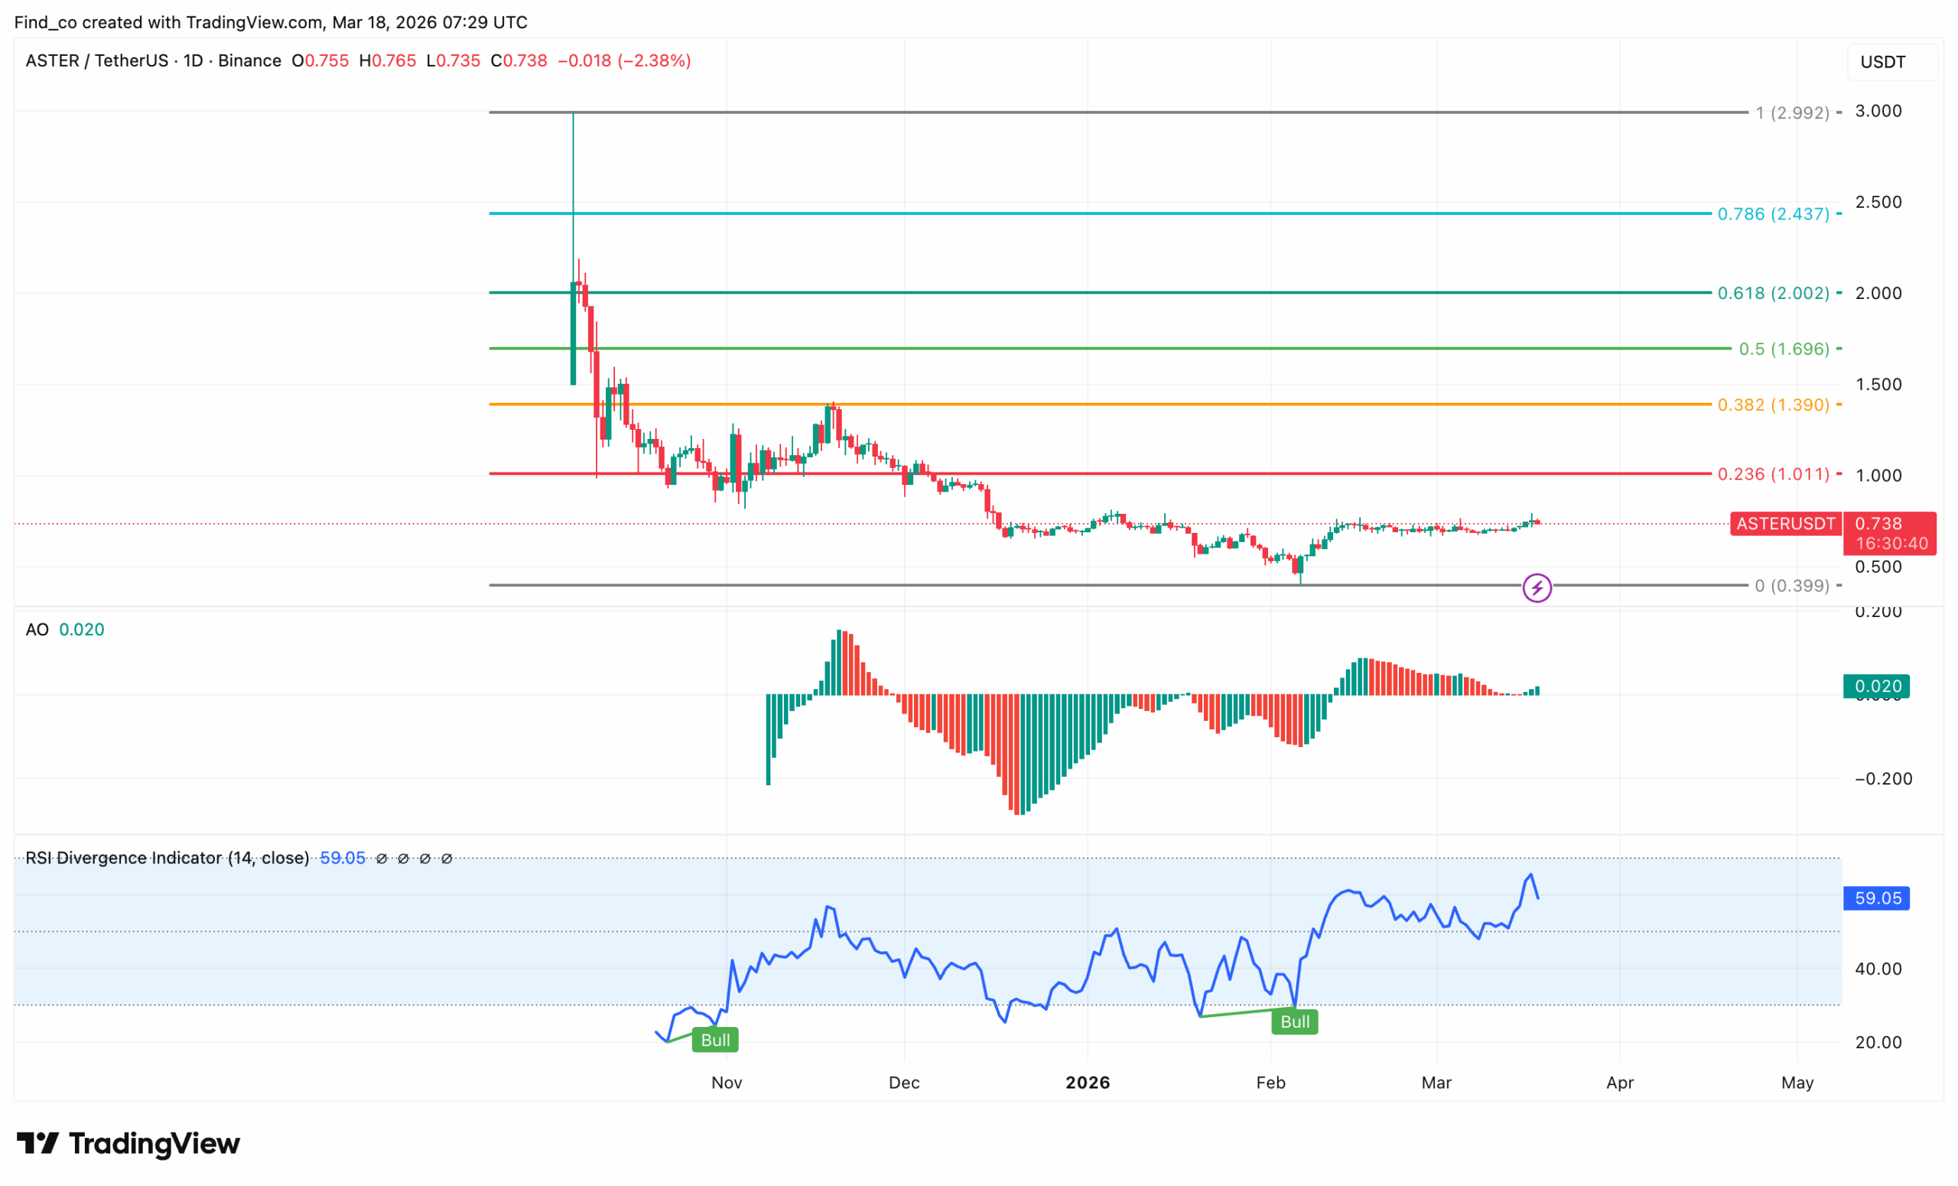The image size is (1958, 1186).
Task: Click the TradingView logo at bottom left
Action: point(128,1143)
